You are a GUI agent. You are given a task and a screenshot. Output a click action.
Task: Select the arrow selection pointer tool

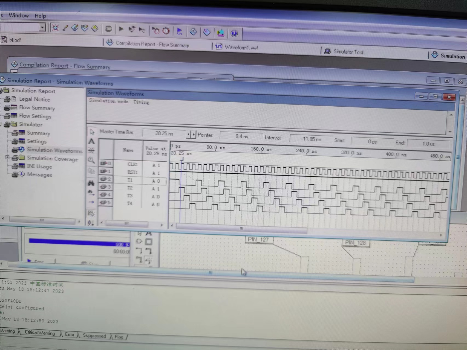click(92, 132)
